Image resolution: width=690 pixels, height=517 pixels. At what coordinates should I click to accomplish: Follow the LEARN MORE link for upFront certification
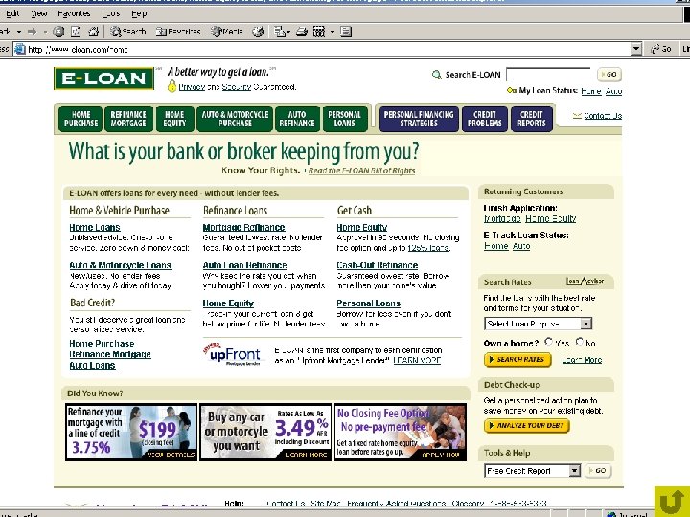(417, 361)
